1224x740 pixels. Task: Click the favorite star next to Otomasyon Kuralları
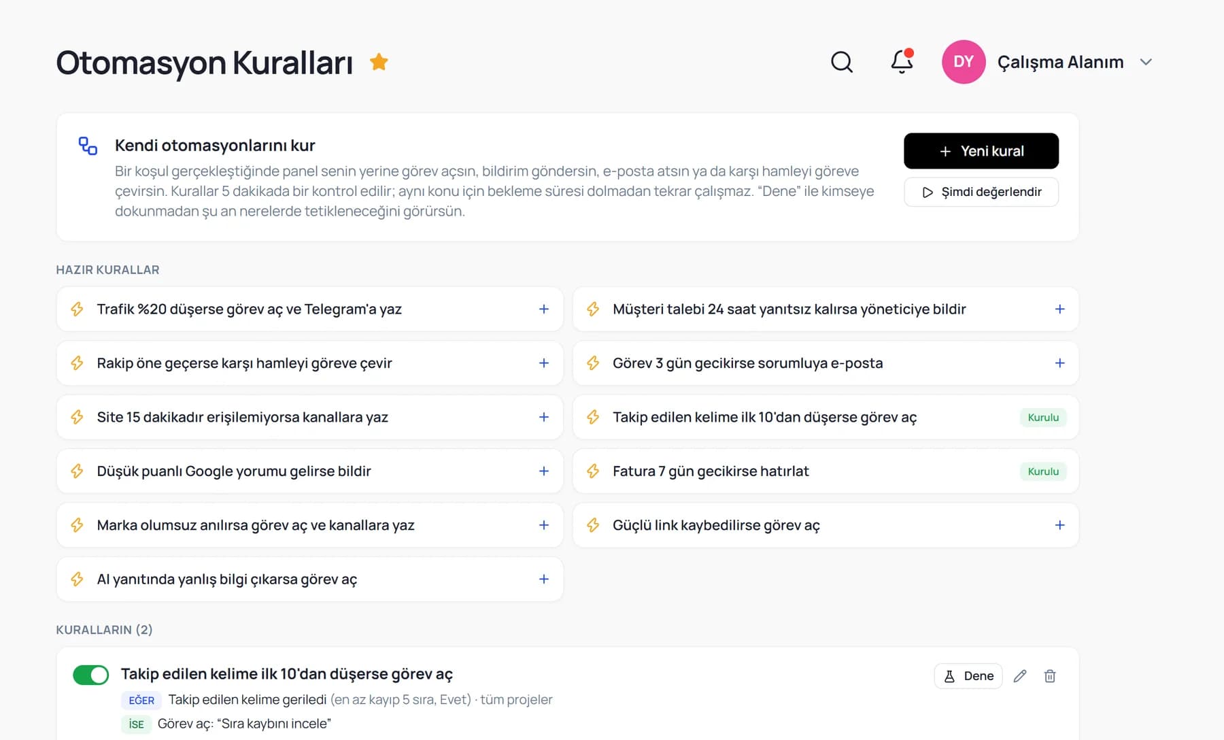tap(379, 62)
